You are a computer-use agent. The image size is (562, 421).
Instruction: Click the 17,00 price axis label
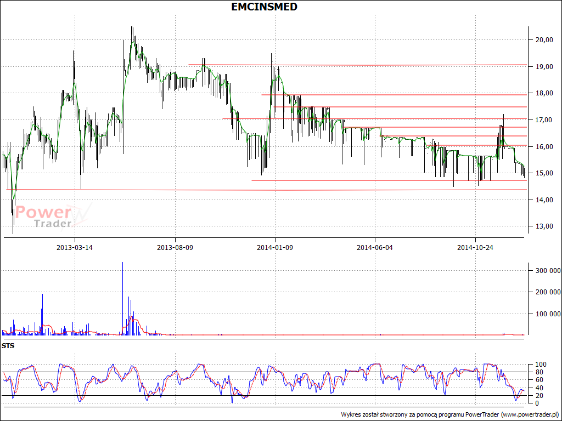544,120
